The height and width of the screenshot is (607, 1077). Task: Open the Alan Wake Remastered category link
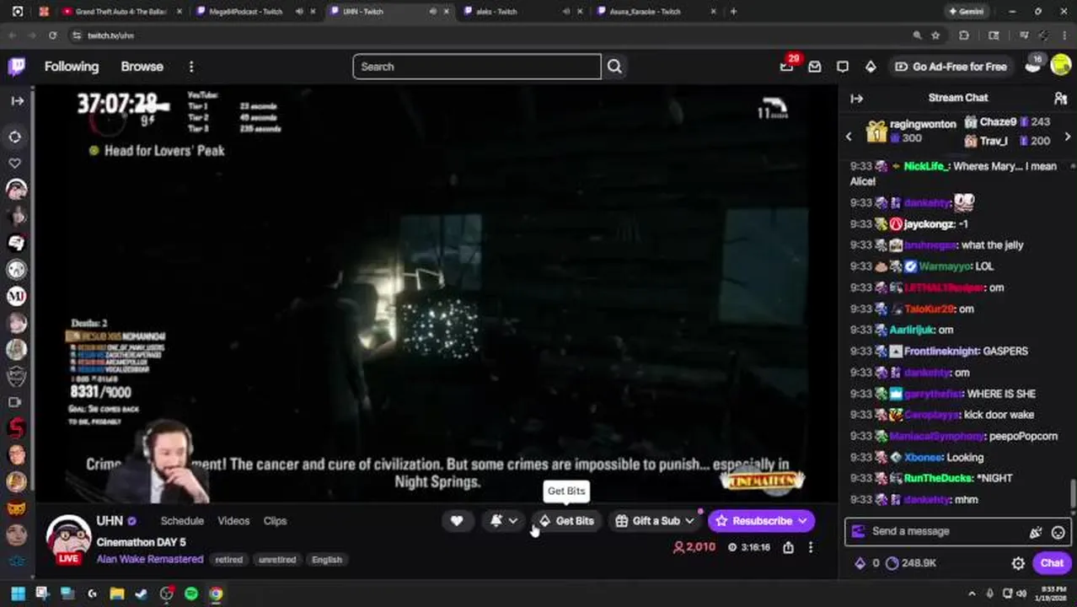[x=150, y=559]
